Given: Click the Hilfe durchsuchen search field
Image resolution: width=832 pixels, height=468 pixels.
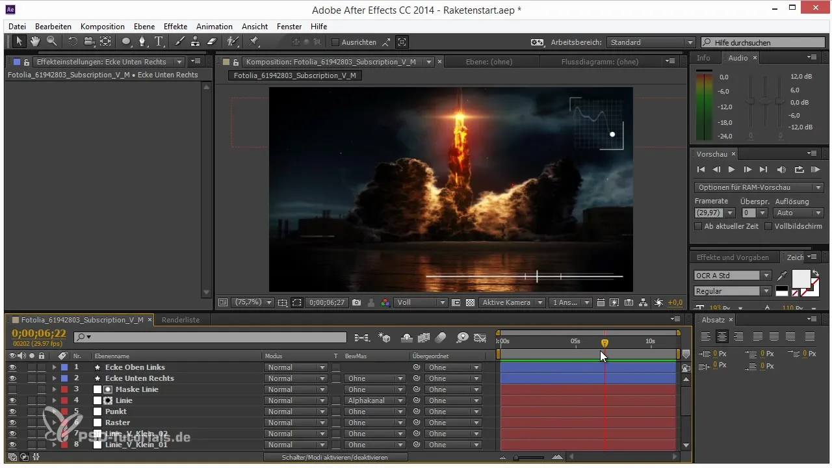Looking at the screenshot, I should tap(762, 42).
